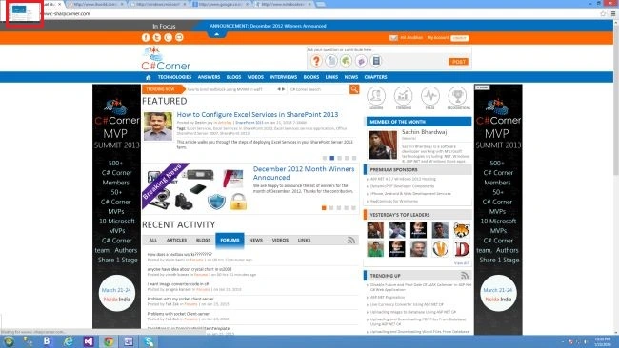This screenshot has height=348, width=619.
Task: Click the C# Corner logo
Action: (166, 58)
